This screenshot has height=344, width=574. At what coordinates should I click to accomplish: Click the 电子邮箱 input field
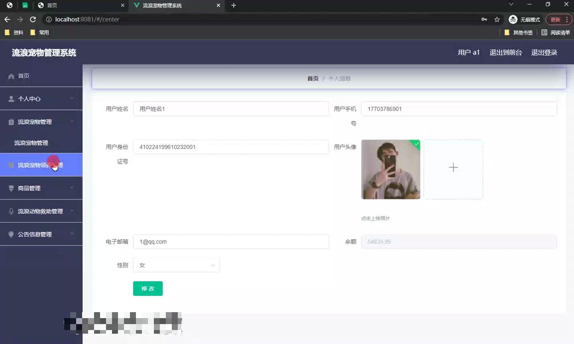pos(231,242)
